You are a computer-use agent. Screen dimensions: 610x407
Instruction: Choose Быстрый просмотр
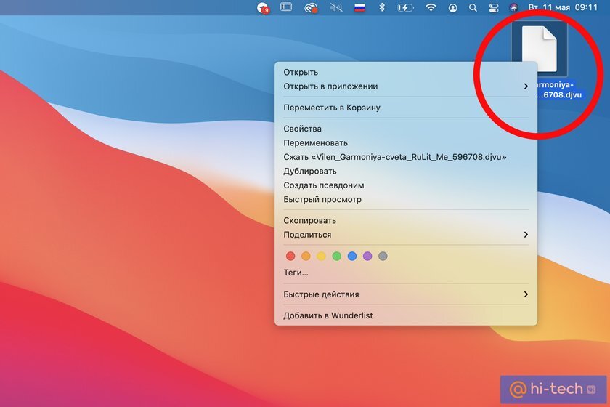coord(406,199)
